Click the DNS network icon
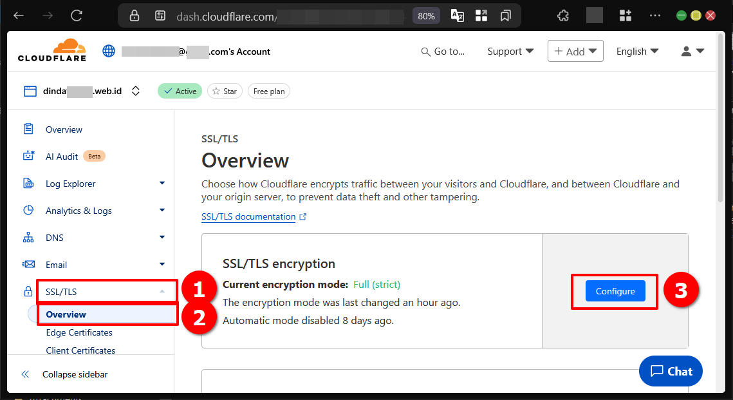733x400 pixels. coord(28,237)
